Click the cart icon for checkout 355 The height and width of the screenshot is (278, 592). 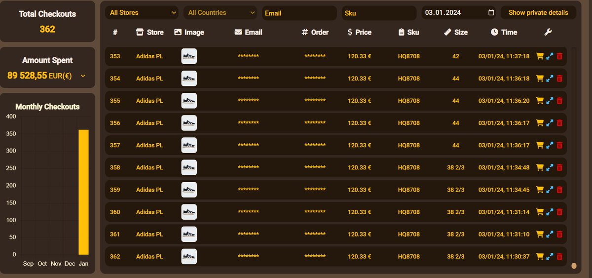point(540,101)
